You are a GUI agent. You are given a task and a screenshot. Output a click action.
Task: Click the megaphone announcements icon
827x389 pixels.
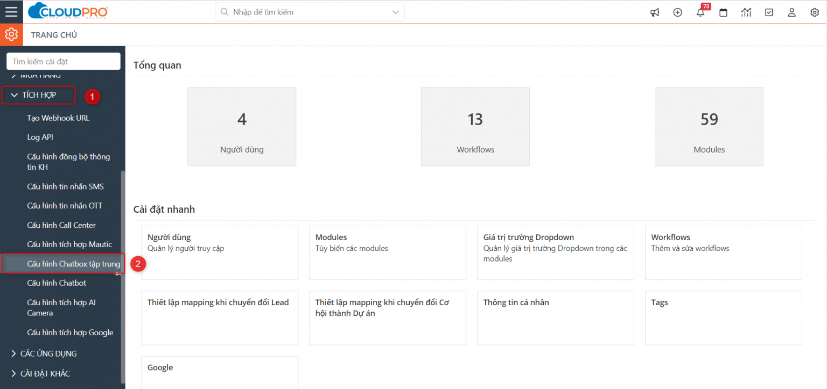655,12
